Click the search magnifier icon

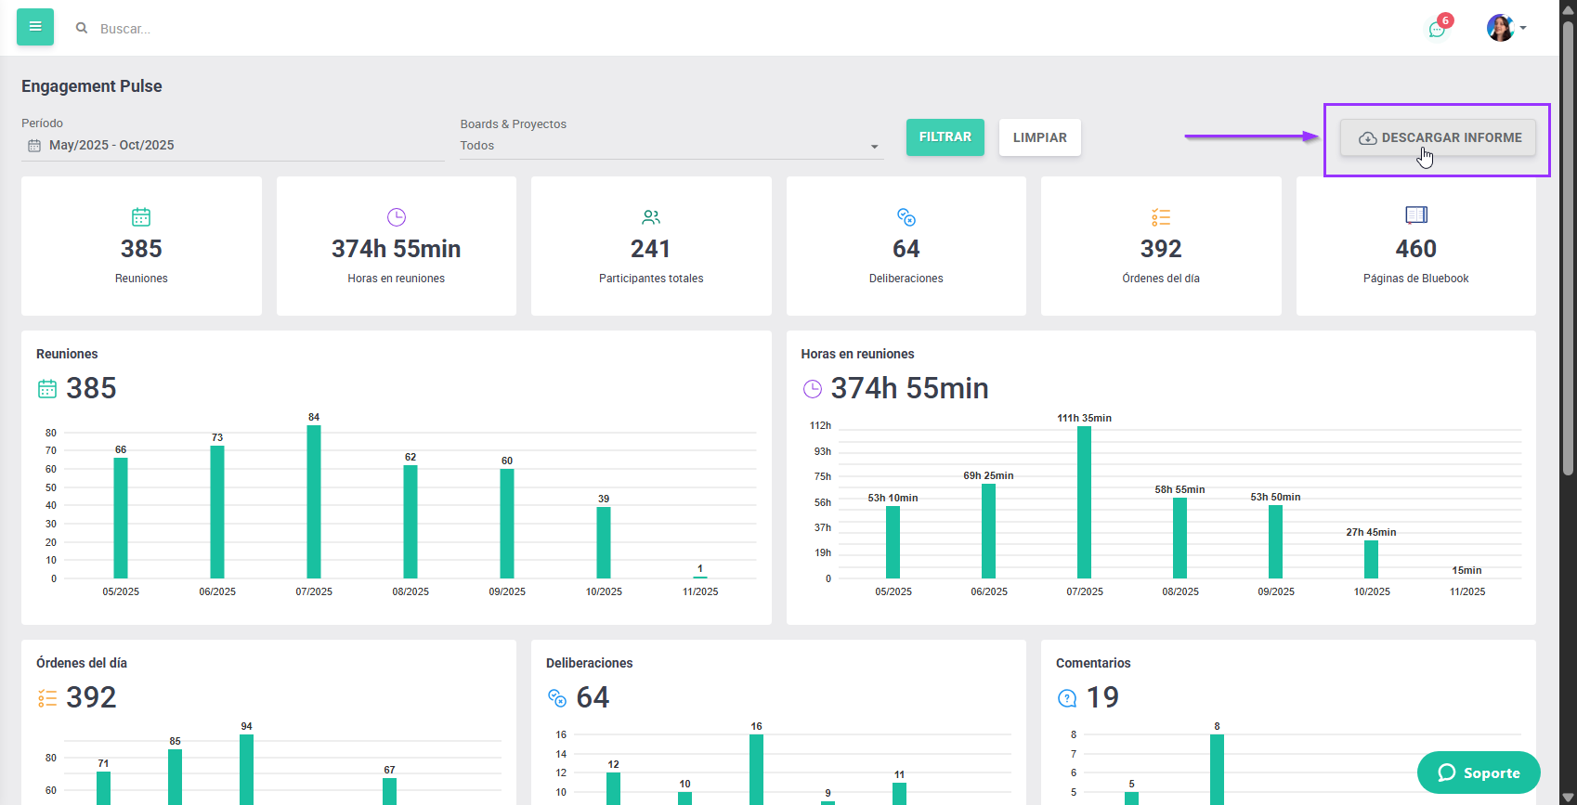82,29
